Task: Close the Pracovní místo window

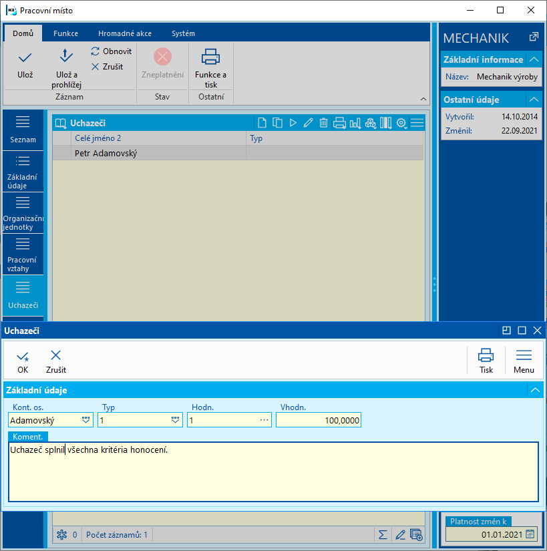Action: [x=531, y=10]
